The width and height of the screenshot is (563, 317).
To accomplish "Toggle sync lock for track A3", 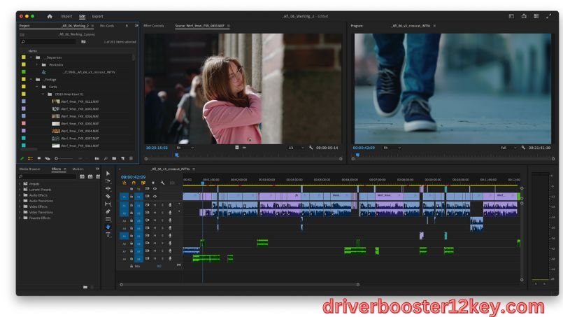I will [x=147, y=220].
